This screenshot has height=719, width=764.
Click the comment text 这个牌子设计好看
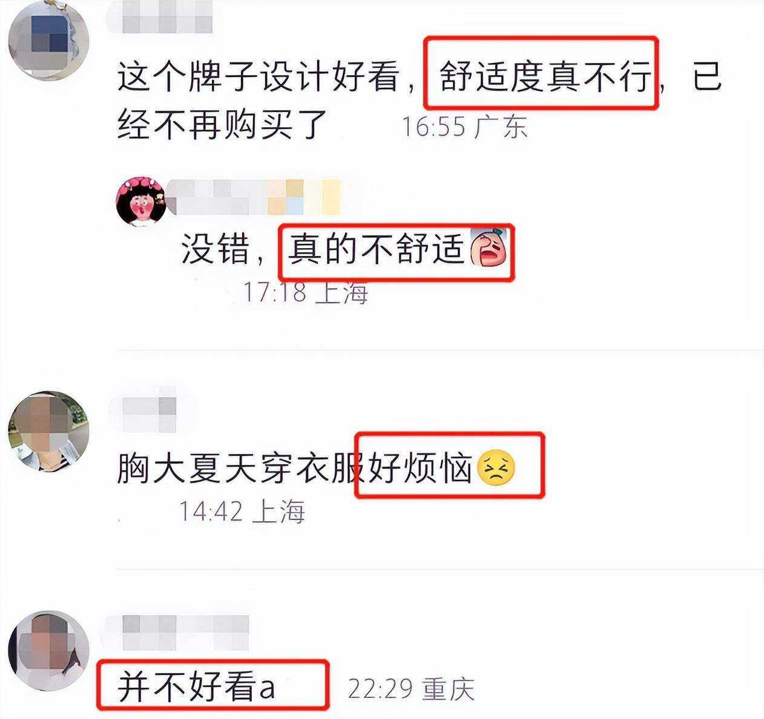(259, 77)
